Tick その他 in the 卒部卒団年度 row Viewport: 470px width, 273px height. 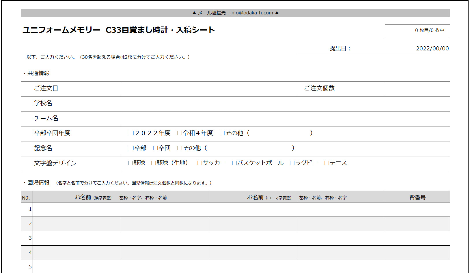[222, 133]
